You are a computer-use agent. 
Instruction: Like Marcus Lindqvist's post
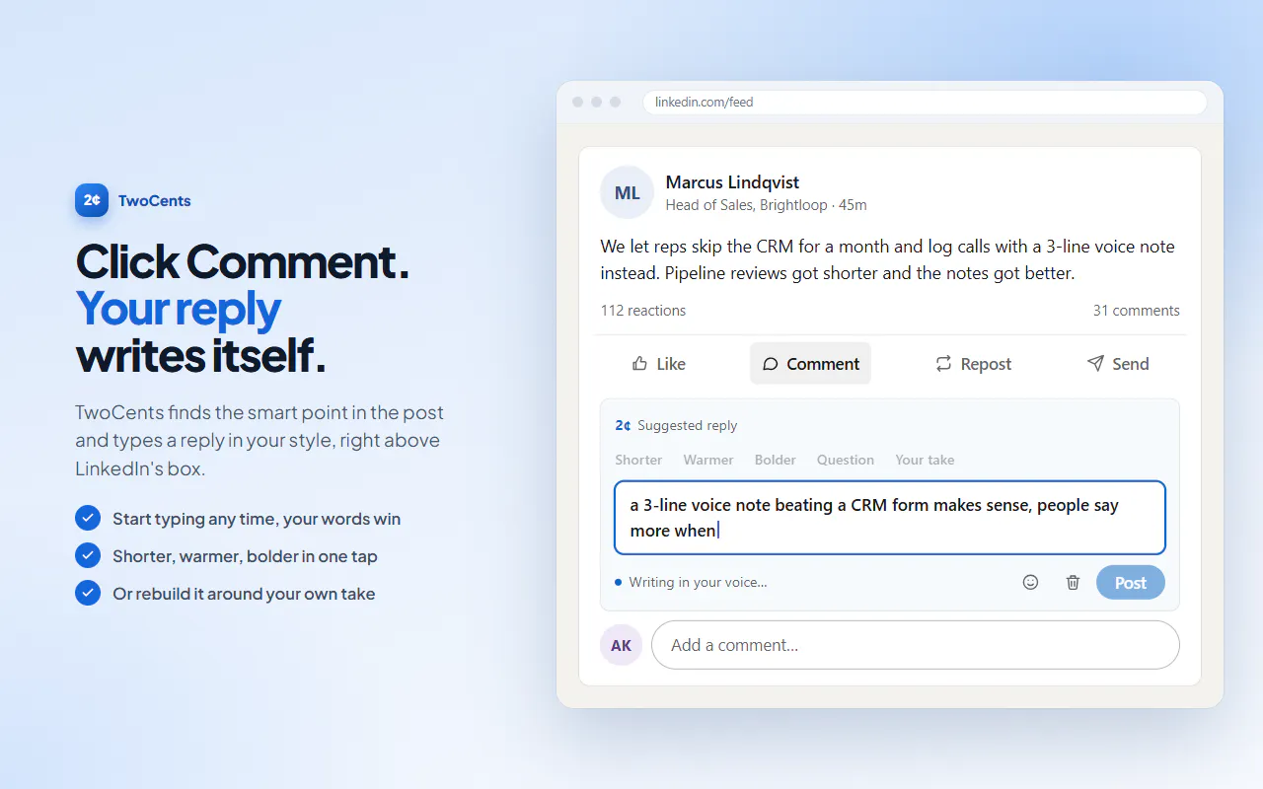(658, 364)
